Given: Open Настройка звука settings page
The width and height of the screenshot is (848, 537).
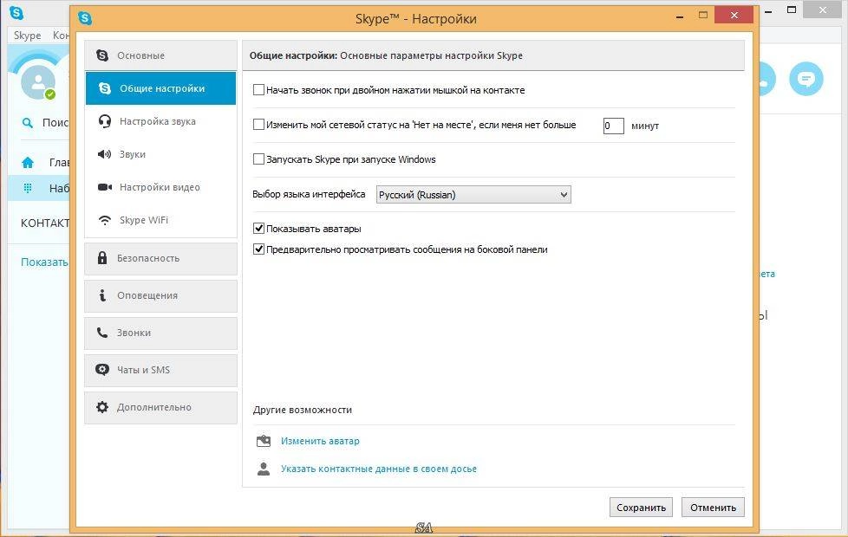Looking at the screenshot, I should tap(160, 121).
